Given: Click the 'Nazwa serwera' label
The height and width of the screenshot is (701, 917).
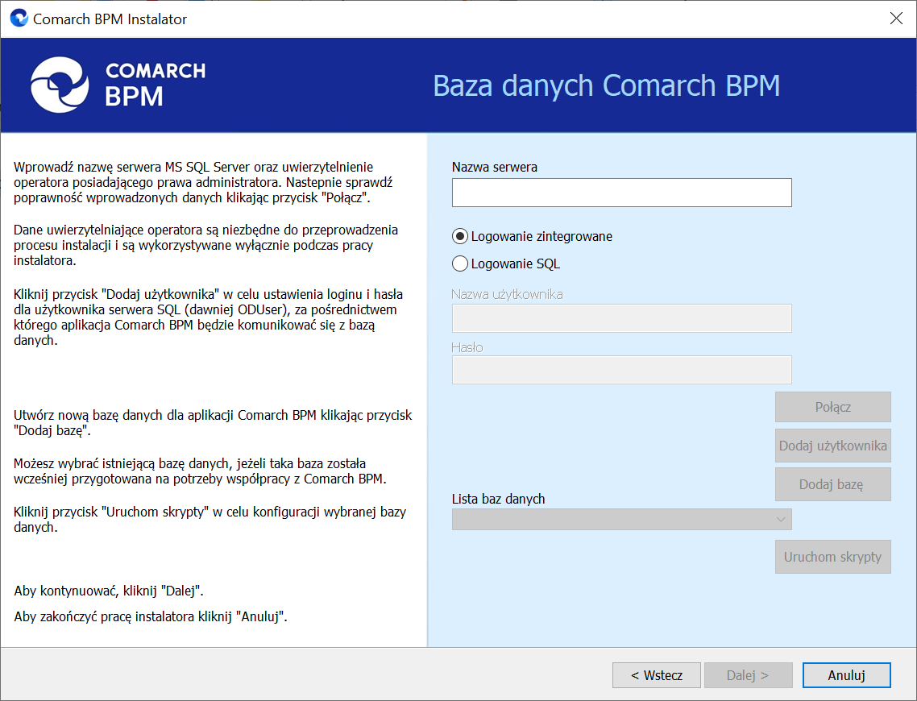Looking at the screenshot, I should [x=495, y=167].
